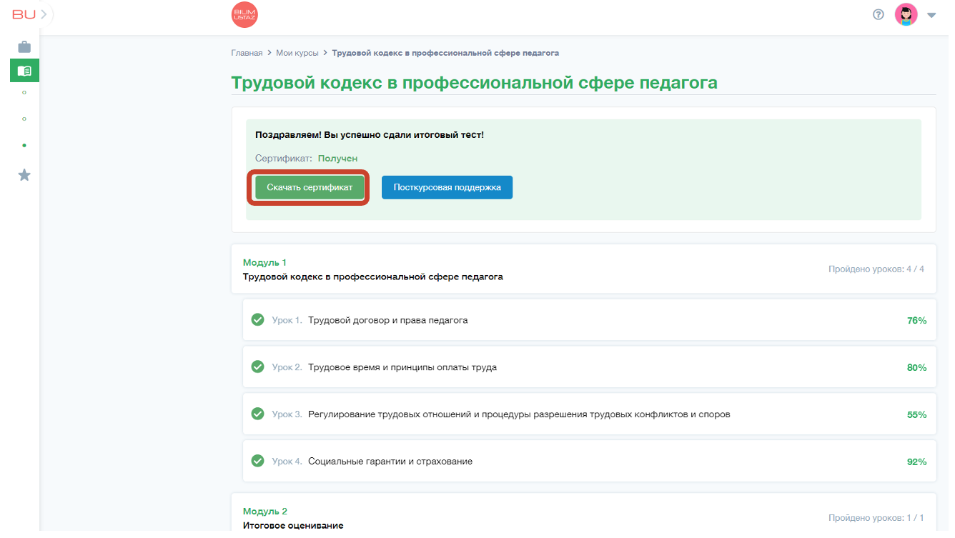955x538 pixels.
Task: Expand the Модуль 1 section header
Action: tap(583, 269)
